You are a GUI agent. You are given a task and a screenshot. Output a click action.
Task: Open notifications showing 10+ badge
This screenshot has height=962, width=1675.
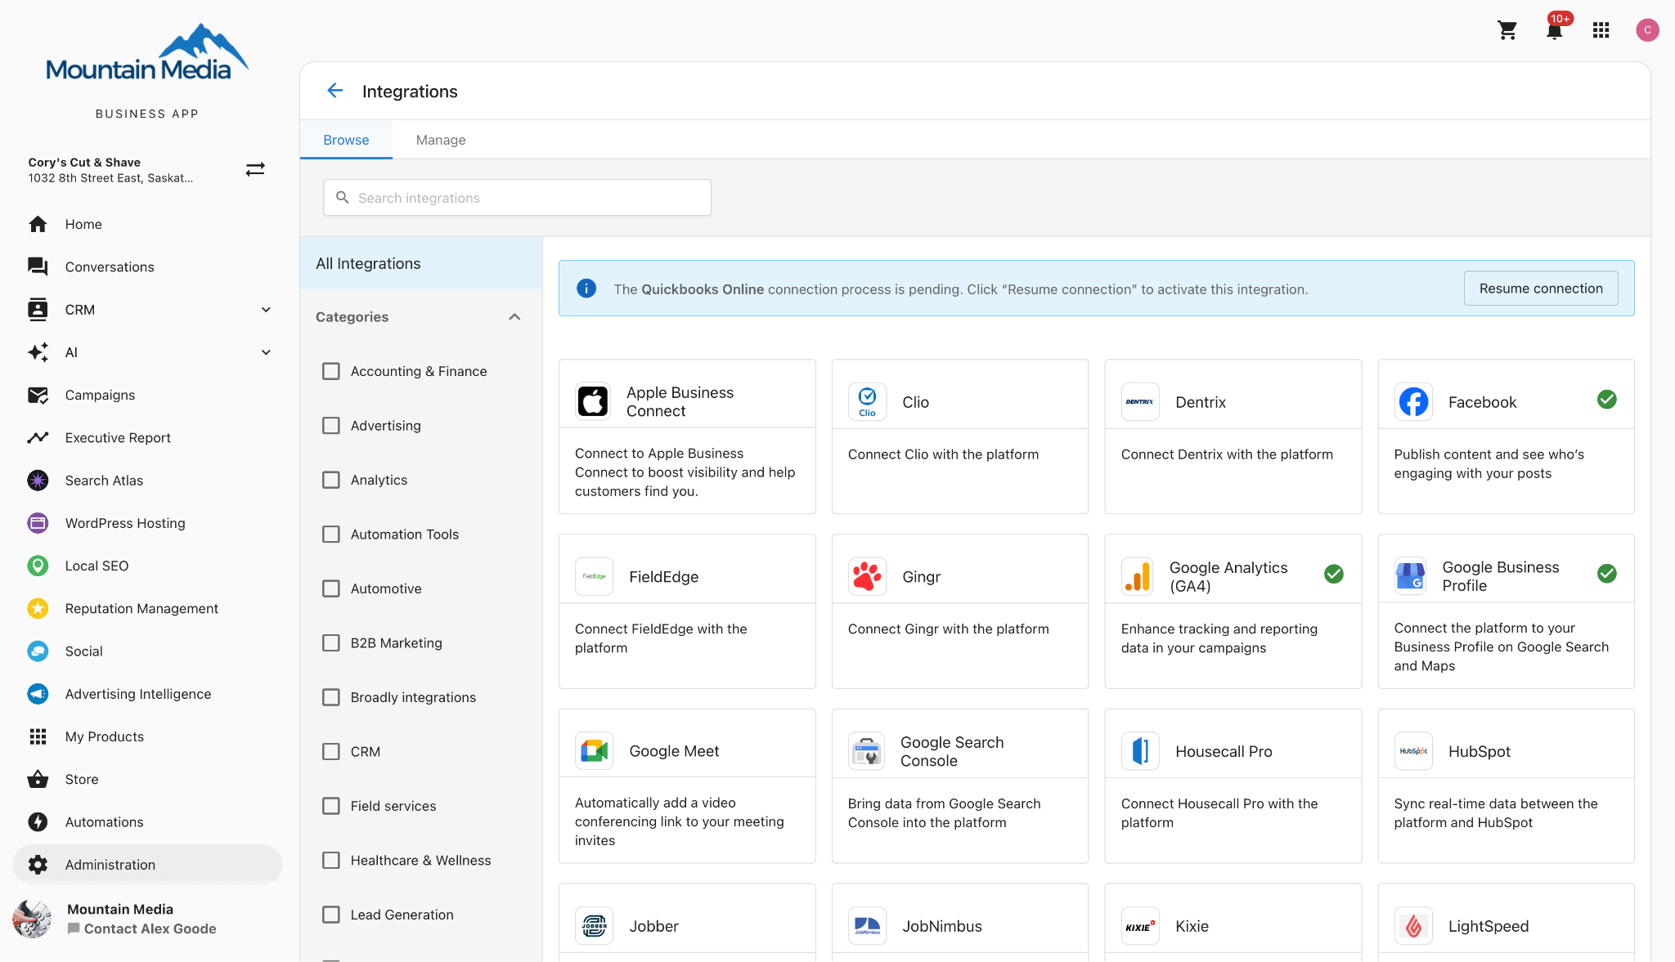(1554, 29)
